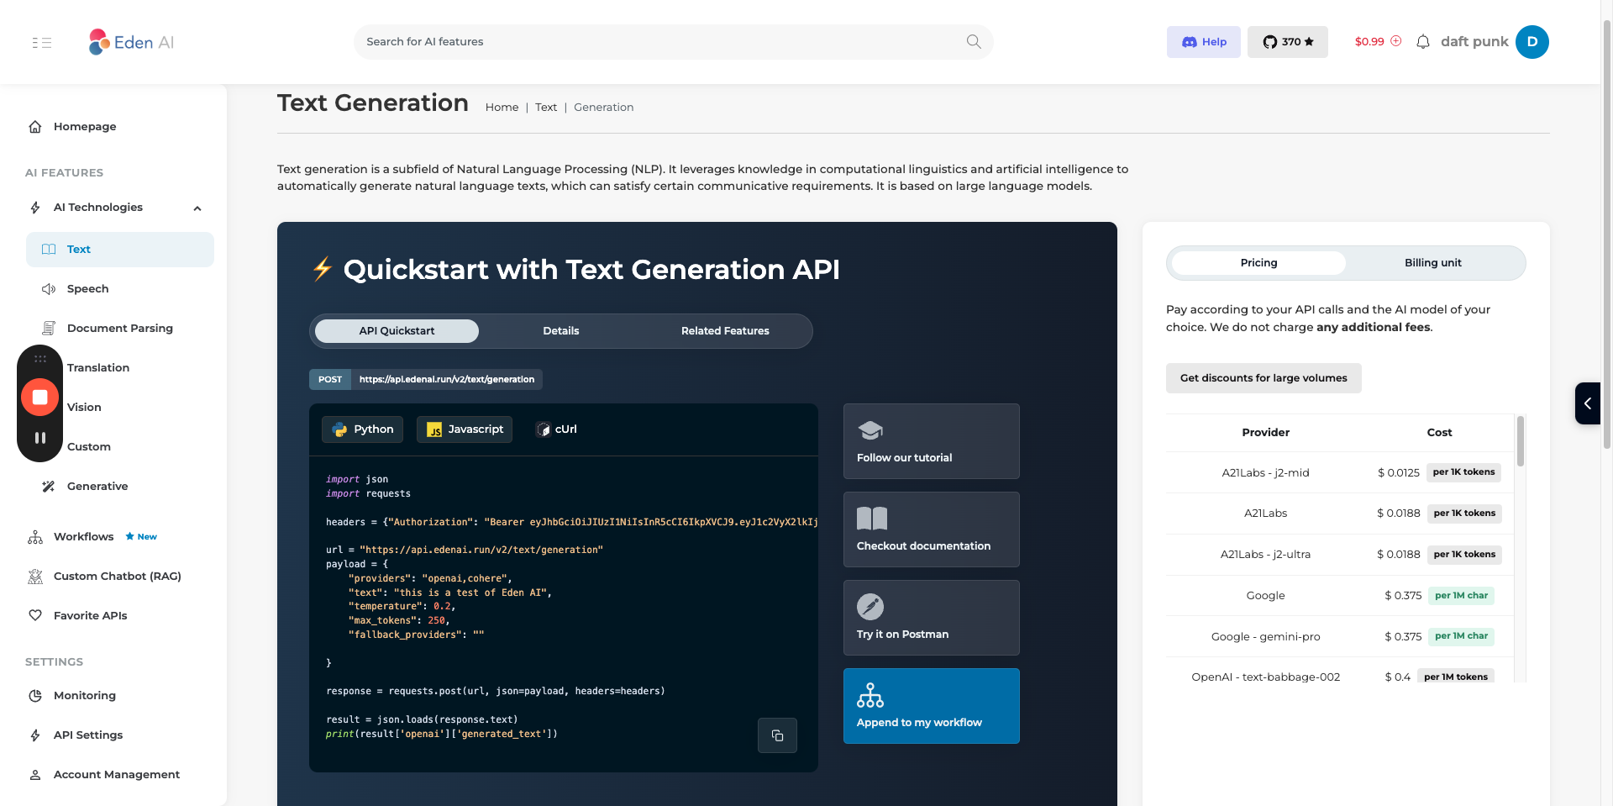
Task: Open Custom in the sidebar
Action: point(89,447)
